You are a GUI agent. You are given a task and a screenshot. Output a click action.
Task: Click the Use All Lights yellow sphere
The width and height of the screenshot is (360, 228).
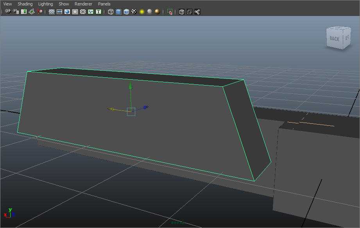(x=142, y=12)
